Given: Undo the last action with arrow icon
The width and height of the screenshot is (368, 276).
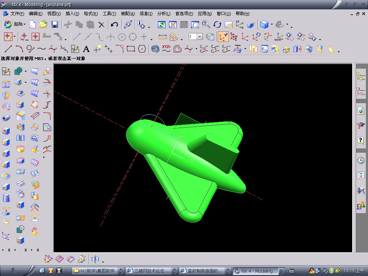Looking at the screenshot, I should point(114,24).
